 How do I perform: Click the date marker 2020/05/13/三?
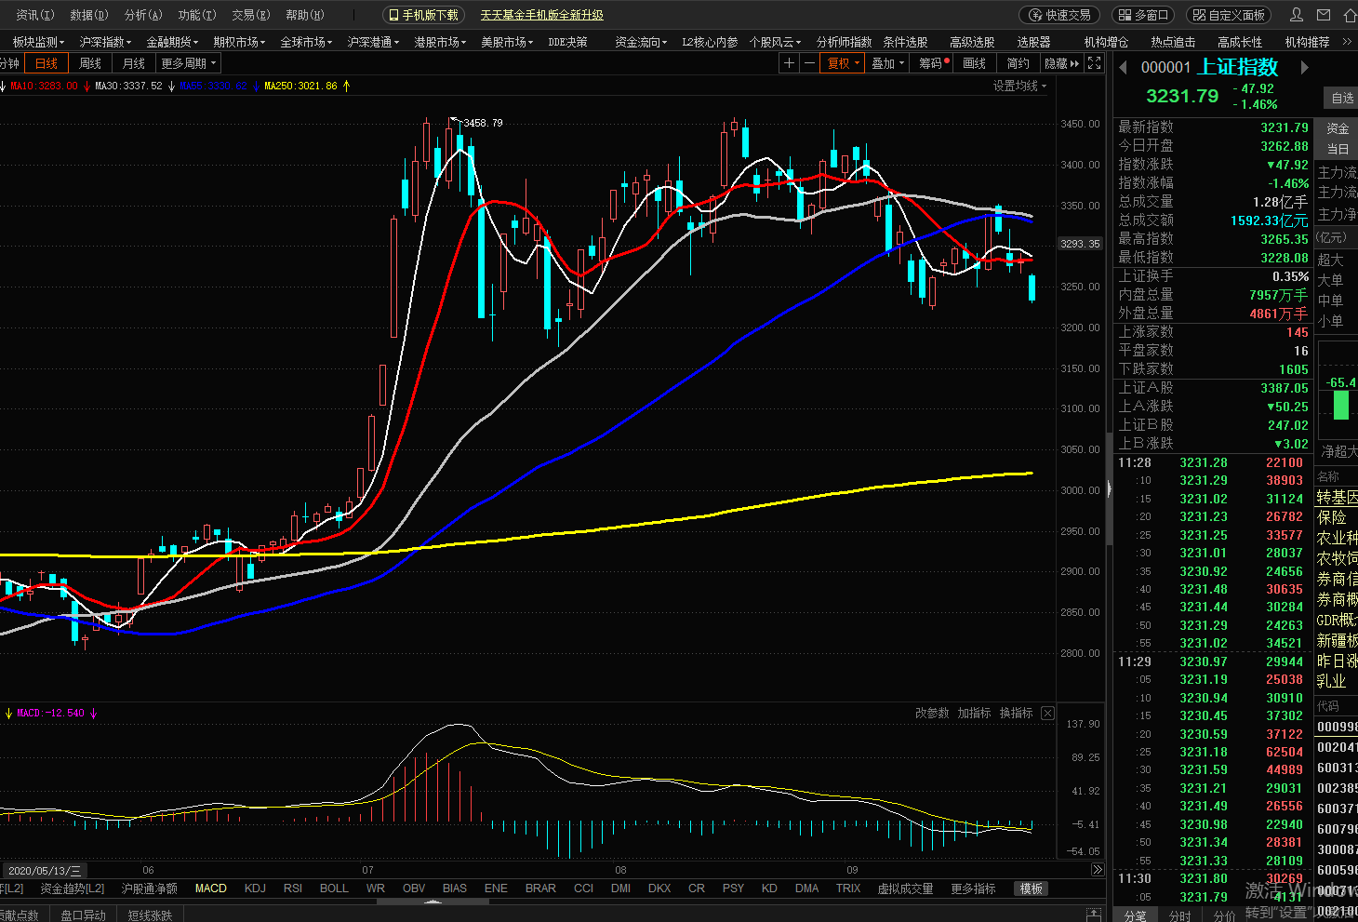pos(44,871)
